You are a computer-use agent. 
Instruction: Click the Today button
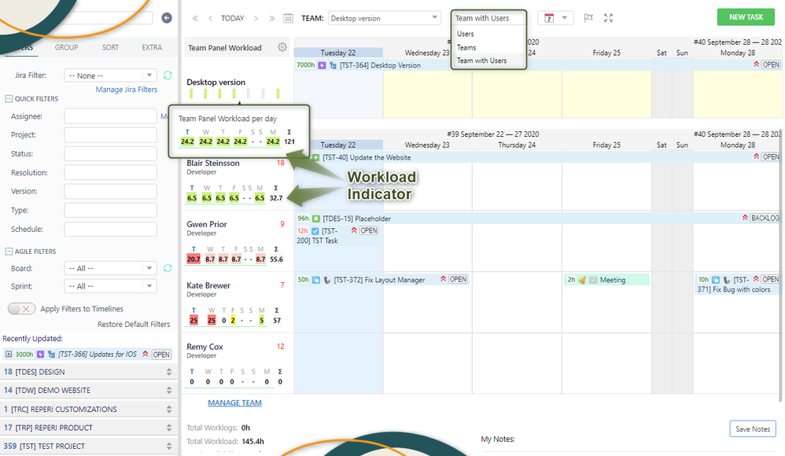click(232, 19)
